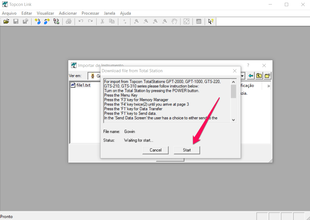The width and height of the screenshot is (310, 220).
Task: Click the Zoom In magnifier icon
Action: (x=137, y=21)
